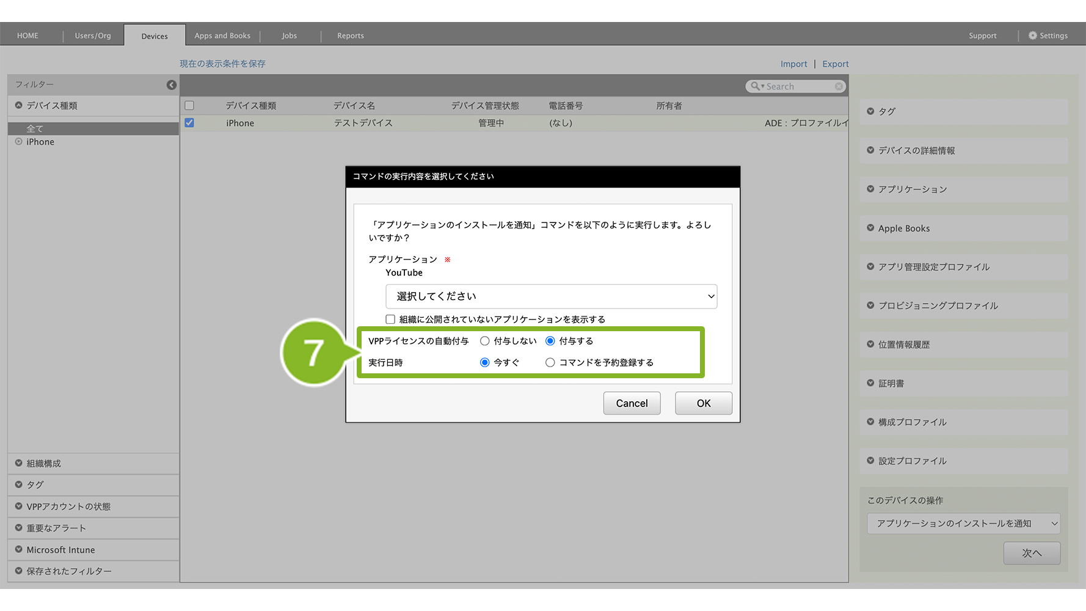Collapse the filter panel with arrow icon
The width and height of the screenshot is (1086, 611).
[x=172, y=85]
